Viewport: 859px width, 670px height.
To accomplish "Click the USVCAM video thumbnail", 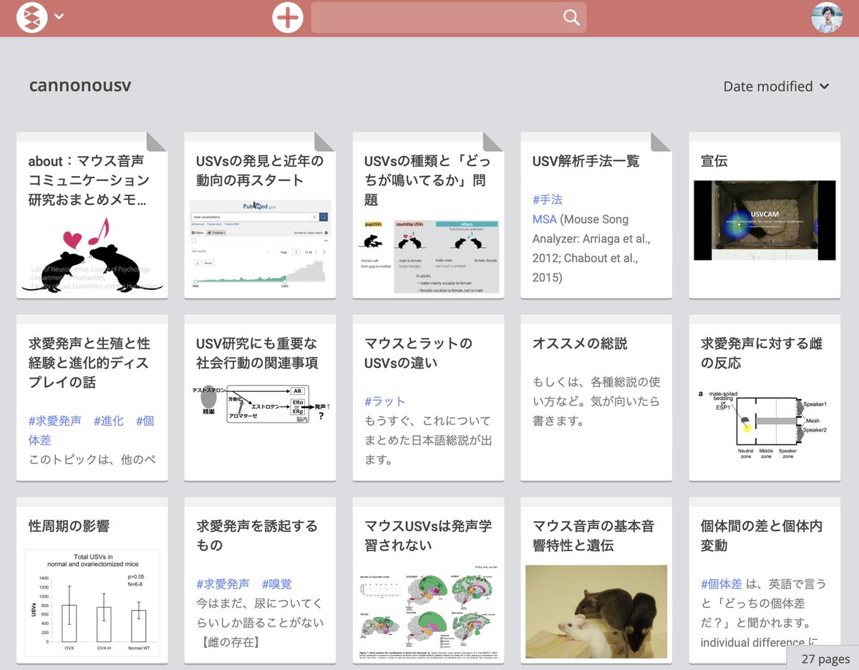I will click(x=765, y=220).
